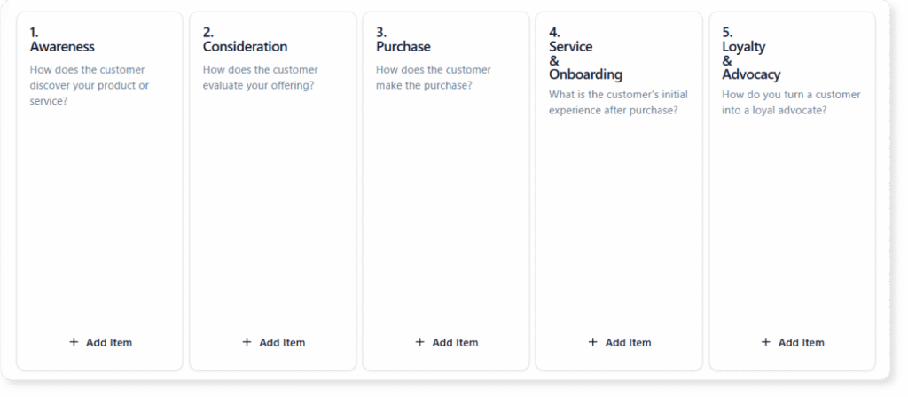
Task: Click the description "evaluate your offering" text
Action: point(260,77)
